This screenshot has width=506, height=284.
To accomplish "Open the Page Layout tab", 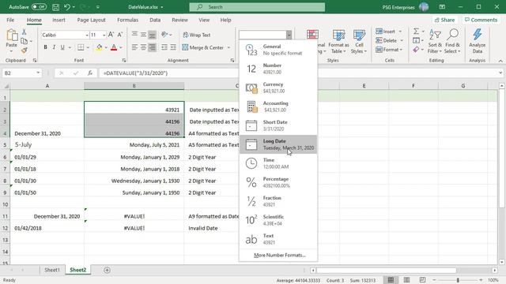I will pyautogui.click(x=92, y=20).
